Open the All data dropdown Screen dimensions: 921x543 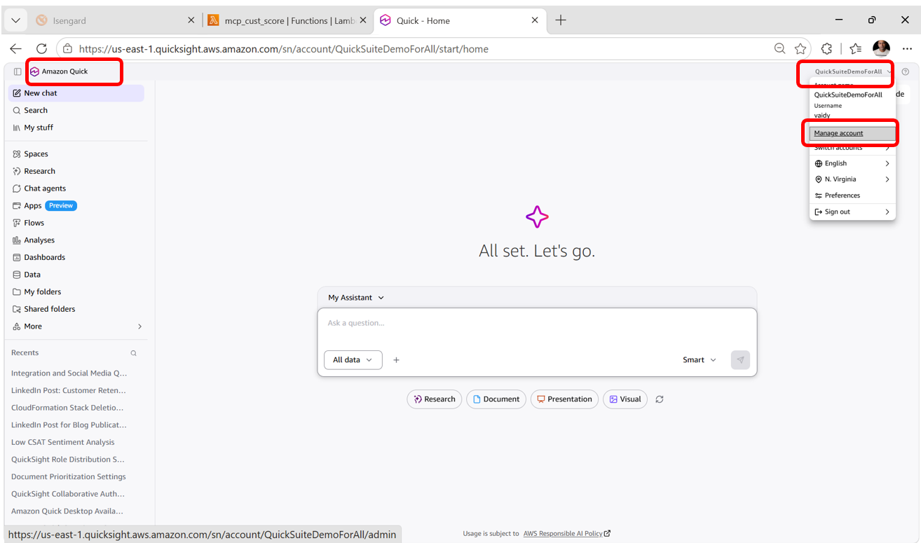pyautogui.click(x=353, y=360)
